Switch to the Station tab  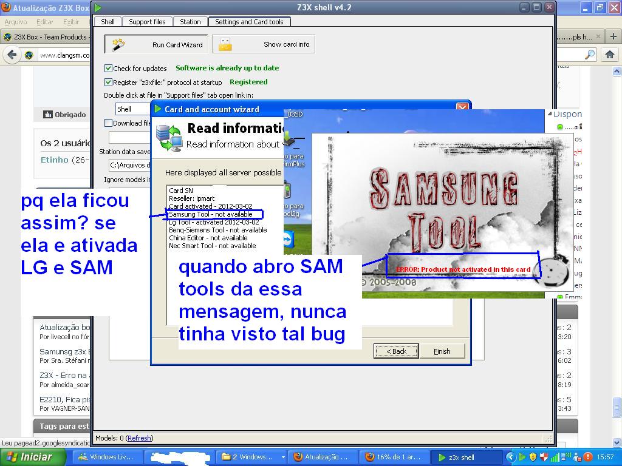pyautogui.click(x=190, y=22)
